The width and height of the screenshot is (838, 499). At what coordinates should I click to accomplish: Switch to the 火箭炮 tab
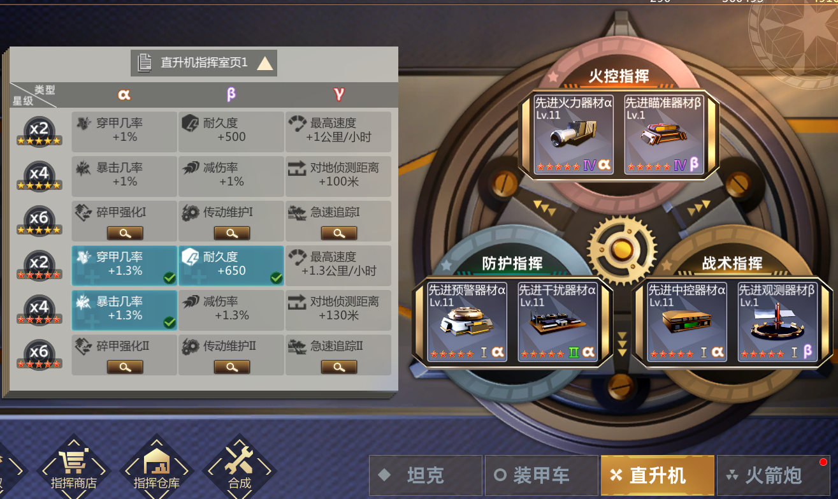coord(774,475)
